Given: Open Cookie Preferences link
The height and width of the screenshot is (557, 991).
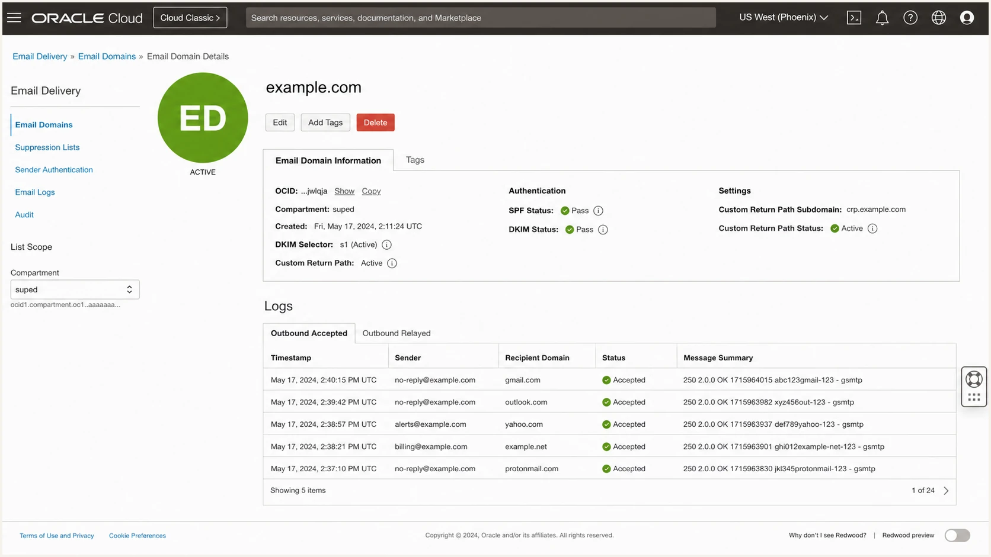Looking at the screenshot, I should pyautogui.click(x=138, y=536).
